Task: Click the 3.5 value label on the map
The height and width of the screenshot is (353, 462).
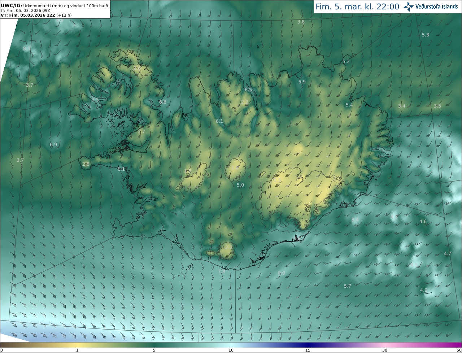Action: (x=437, y=106)
